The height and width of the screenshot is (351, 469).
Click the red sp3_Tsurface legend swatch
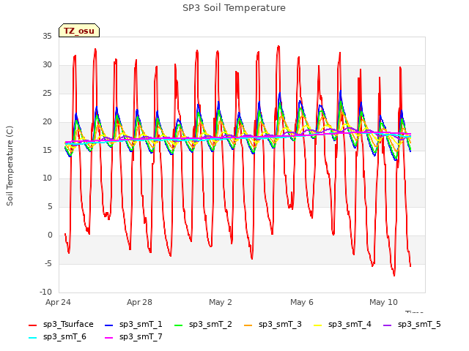click(32, 325)
